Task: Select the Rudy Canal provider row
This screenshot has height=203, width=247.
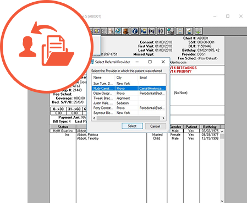Action: (129, 89)
